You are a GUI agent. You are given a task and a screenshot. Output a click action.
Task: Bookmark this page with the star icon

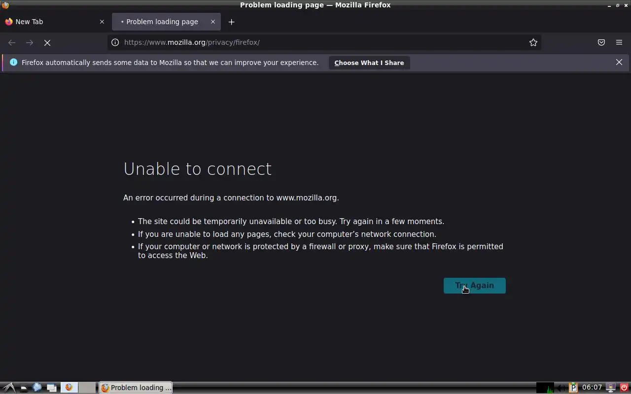coord(533,42)
